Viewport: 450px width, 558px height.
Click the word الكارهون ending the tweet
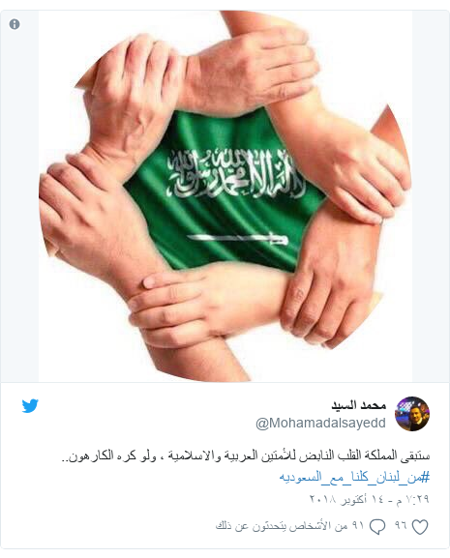91,455
